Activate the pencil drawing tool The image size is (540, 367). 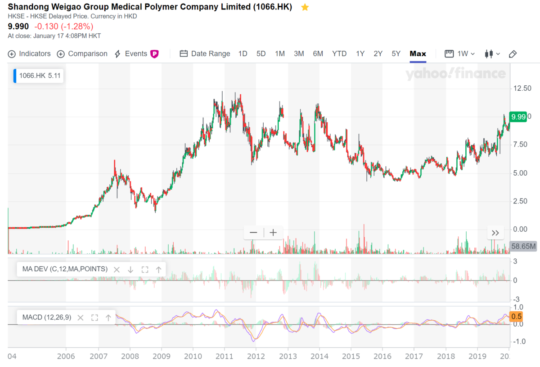[x=513, y=54]
